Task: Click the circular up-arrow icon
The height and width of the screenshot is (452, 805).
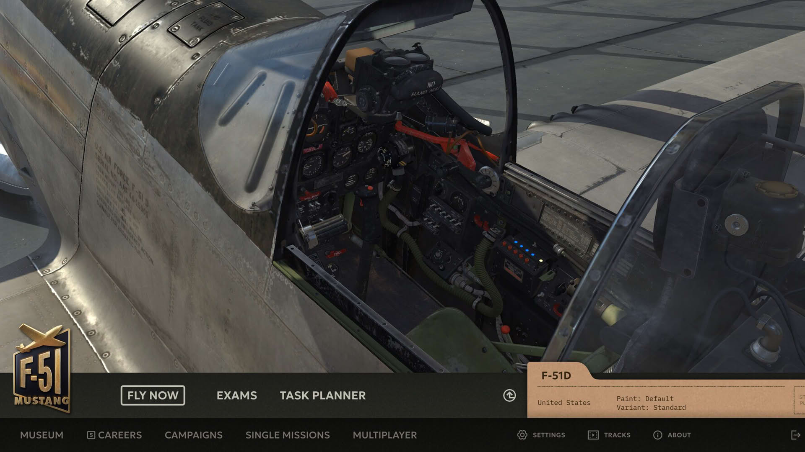Action: pyautogui.click(x=509, y=395)
